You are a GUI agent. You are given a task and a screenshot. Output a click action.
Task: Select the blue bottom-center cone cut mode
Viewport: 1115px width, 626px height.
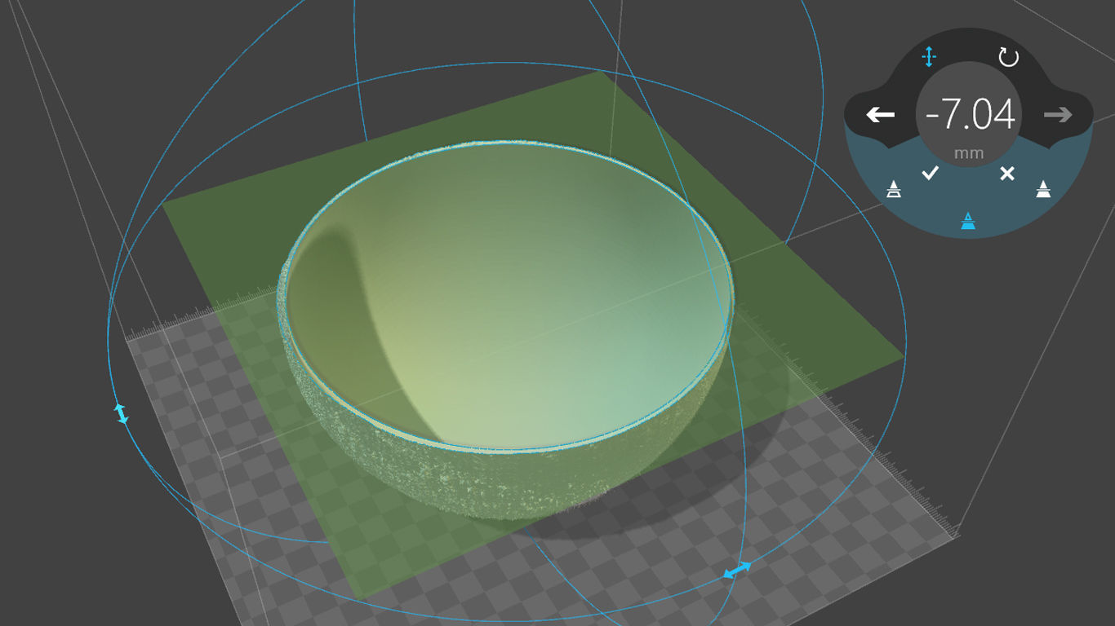click(968, 220)
